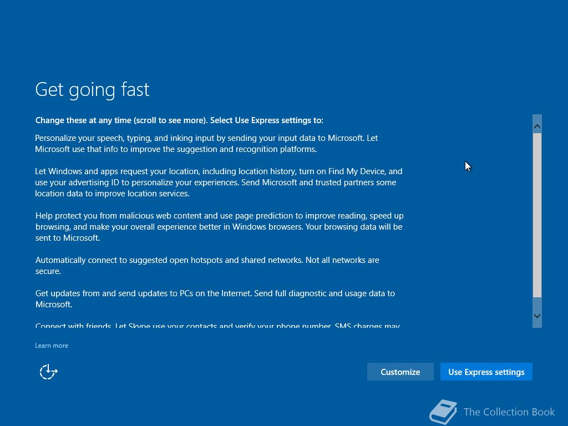Open the Learn more link

[52, 346]
